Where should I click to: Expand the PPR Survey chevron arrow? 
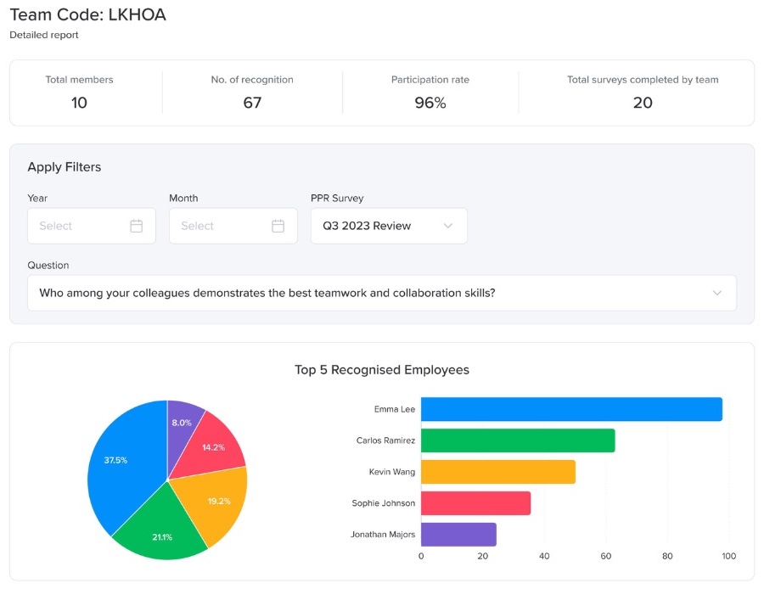pyautogui.click(x=448, y=226)
